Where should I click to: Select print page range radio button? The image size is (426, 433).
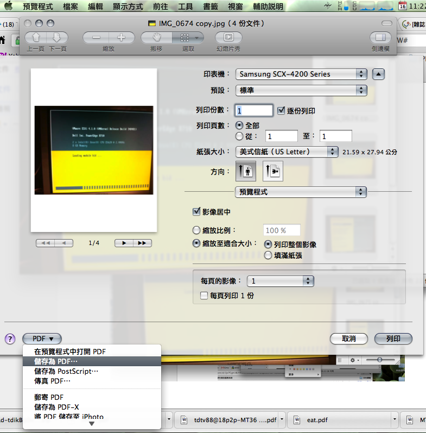click(239, 136)
